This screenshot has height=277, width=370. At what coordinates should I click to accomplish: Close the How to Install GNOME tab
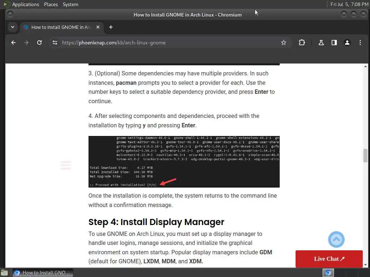tap(98, 27)
